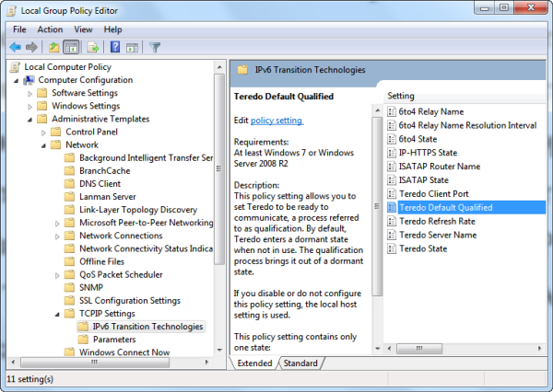553x392 pixels.
Task: Click the Offline Files folder icon
Action: (69, 261)
